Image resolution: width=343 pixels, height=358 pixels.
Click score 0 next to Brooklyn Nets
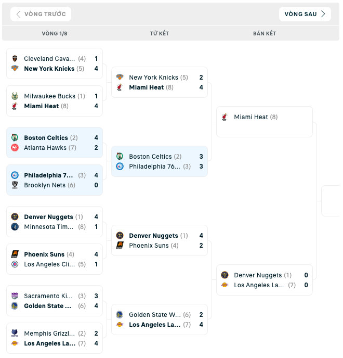click(96, 185)
